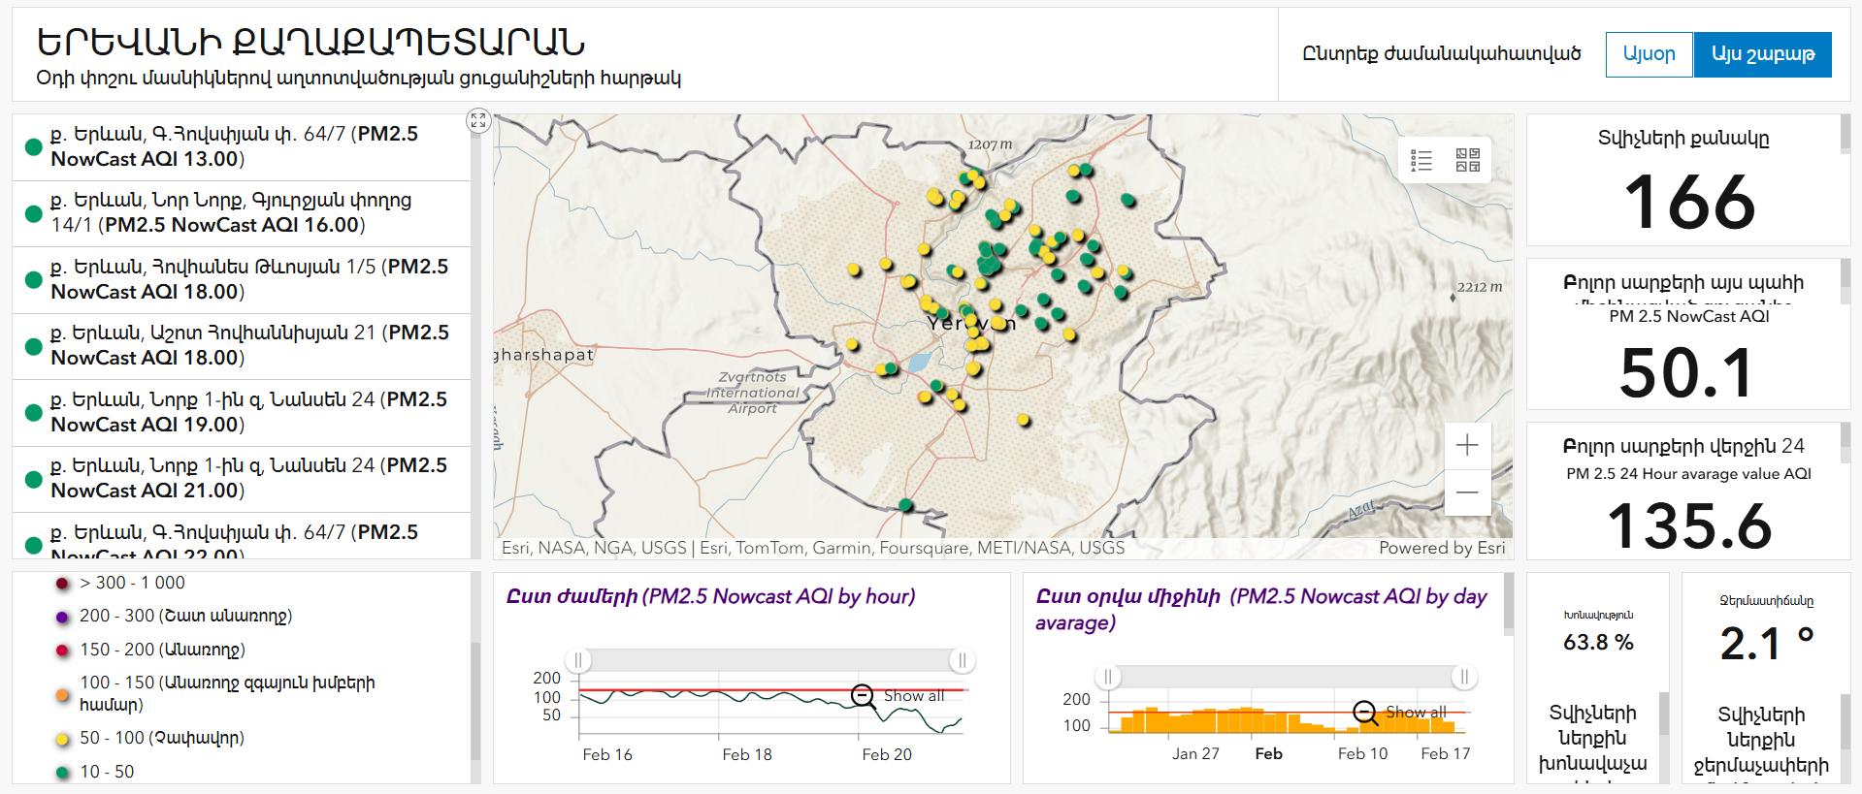Grab right handle of daily chart range slider
The width and height of the screenshot is (1862, 794).
1464,677
